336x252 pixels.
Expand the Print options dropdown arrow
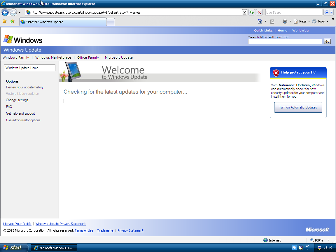coord(290,21)
